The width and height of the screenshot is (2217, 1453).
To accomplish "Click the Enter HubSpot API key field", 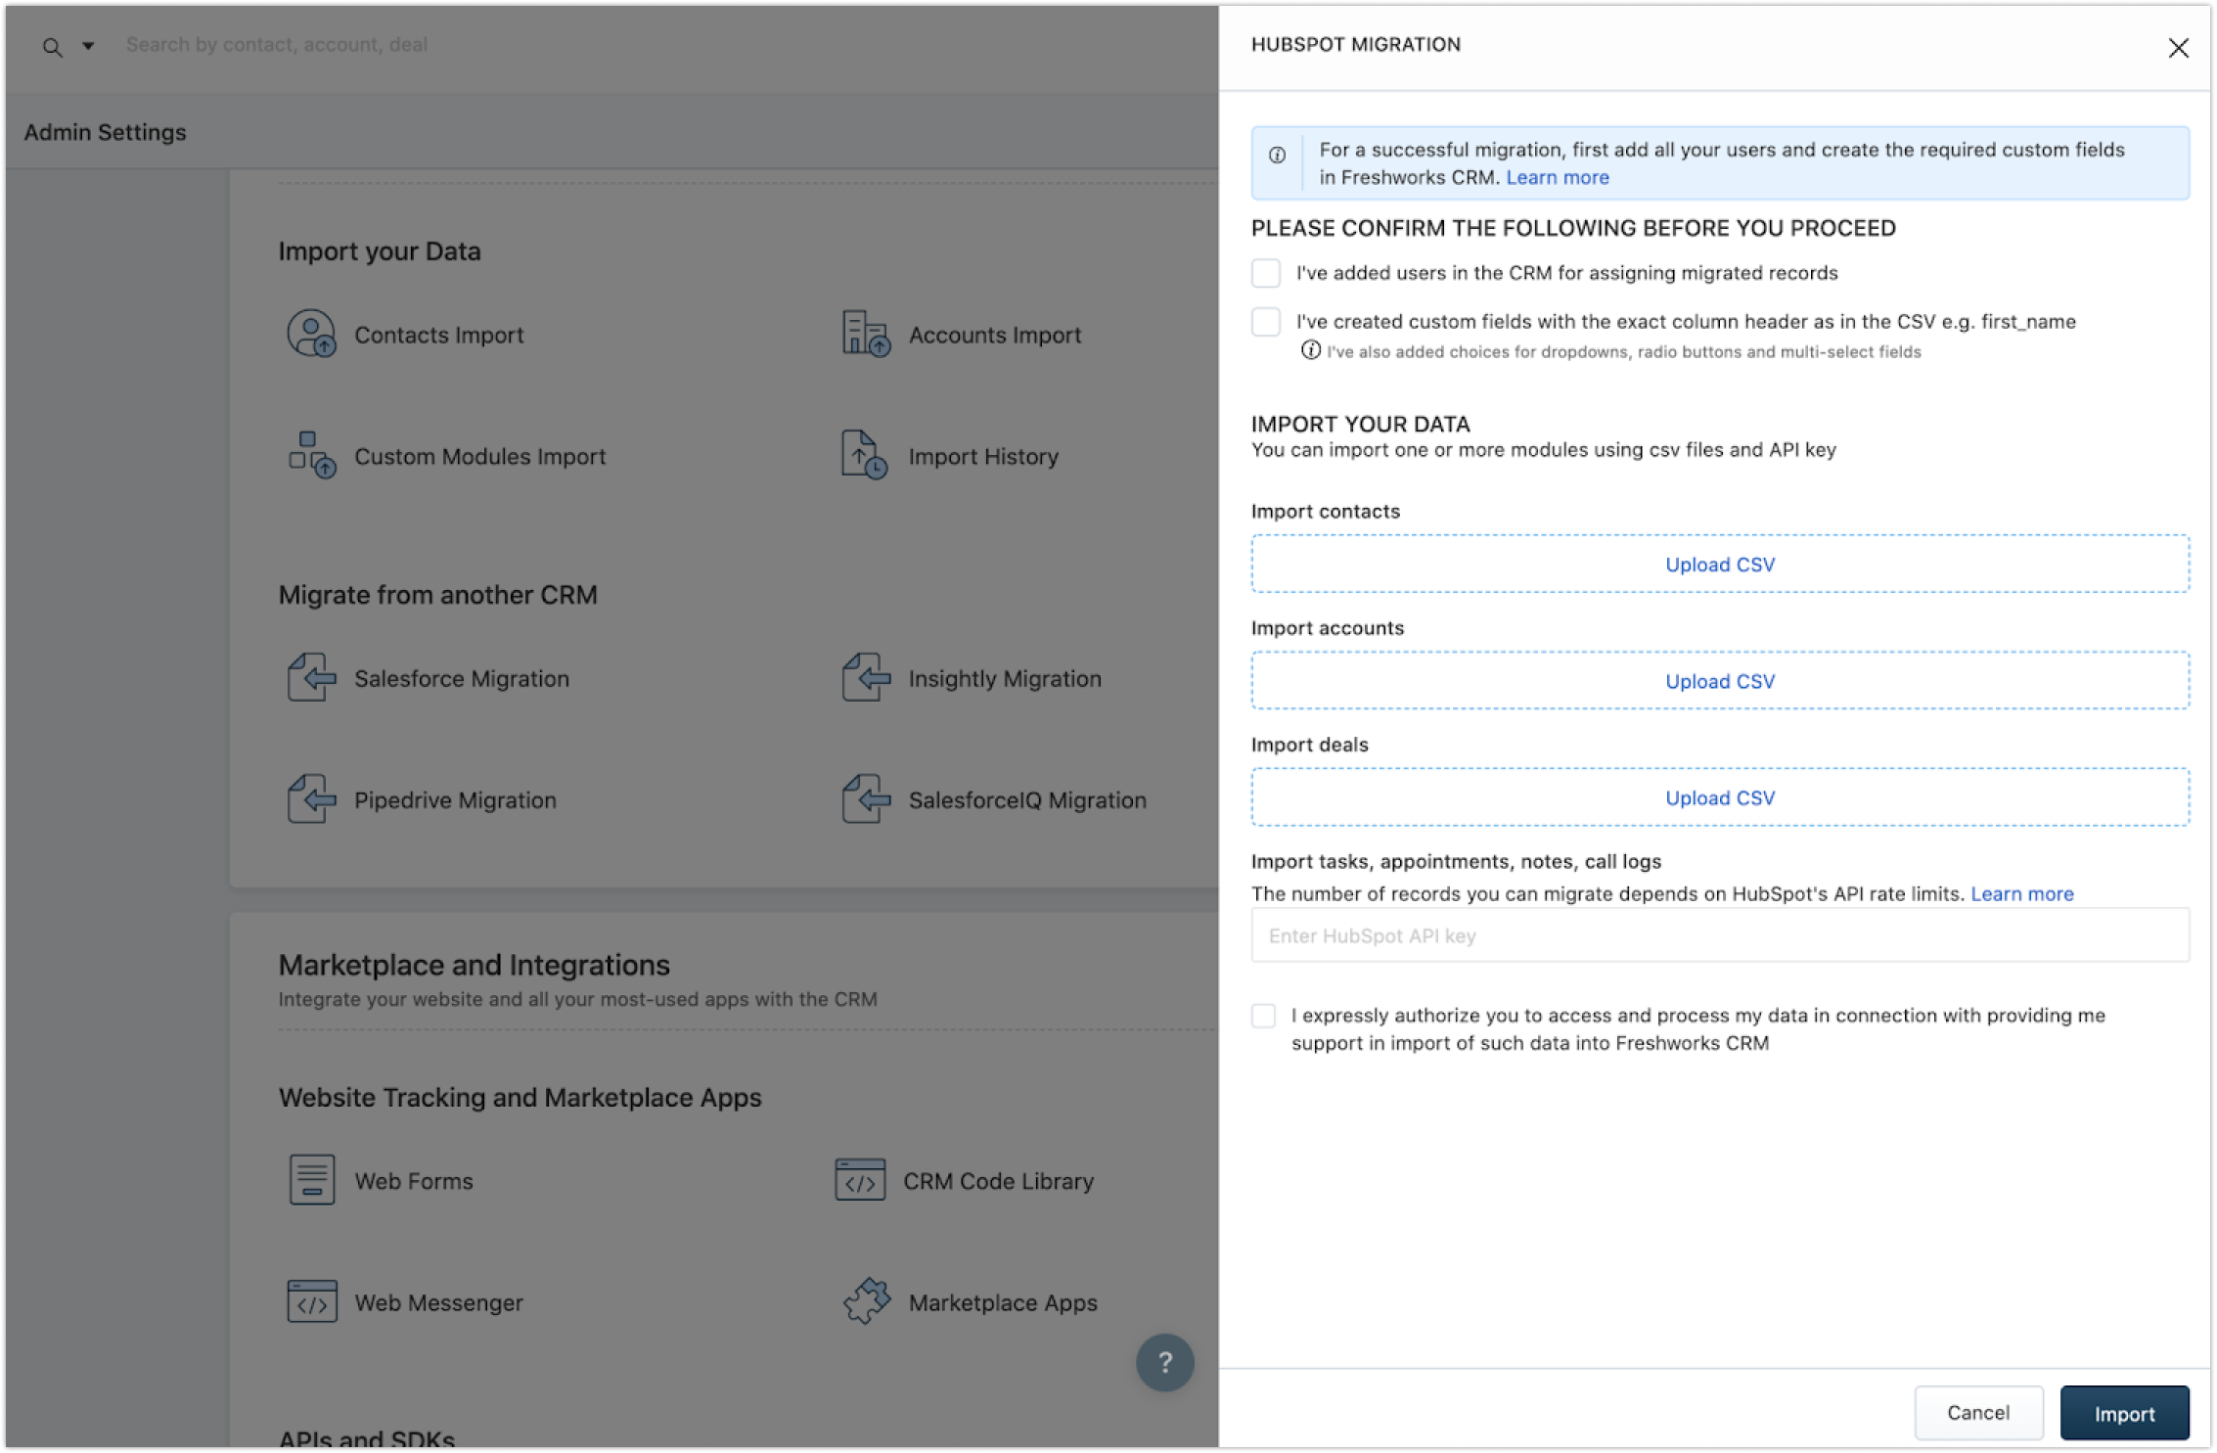I will pos(1719,935).
